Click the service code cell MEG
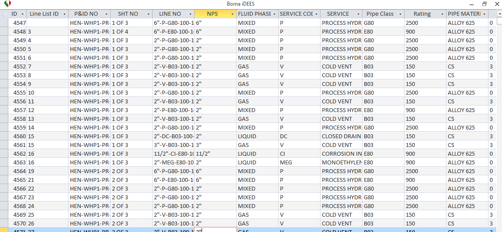 300,162
